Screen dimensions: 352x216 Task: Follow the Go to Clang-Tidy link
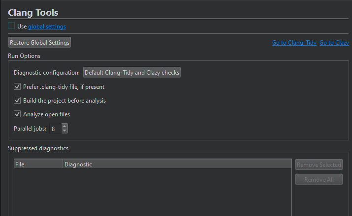tap(294, 43)
